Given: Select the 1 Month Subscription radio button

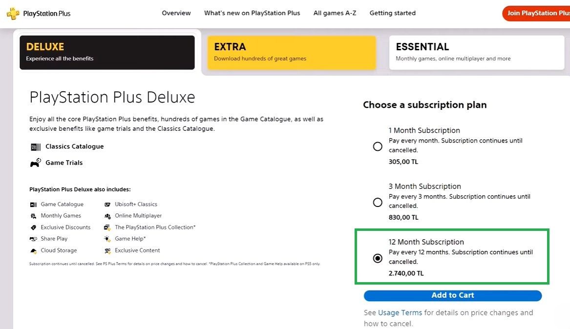Looking at the screenshot, I should (378, 146).
